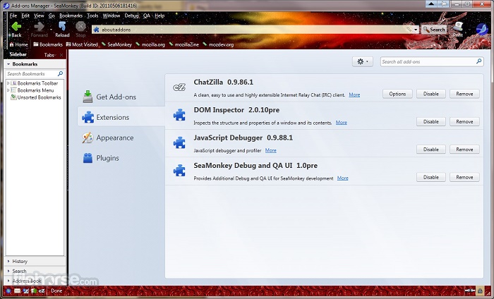Click the Back navigation arrow
This screenshot has width=494, height=299.
pos(16,28)
